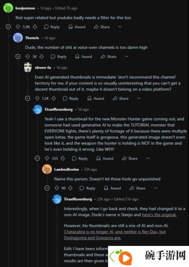Reply to eleven-fu's comment
Viewport: 189px width, 267px height.
pos(71,98)
